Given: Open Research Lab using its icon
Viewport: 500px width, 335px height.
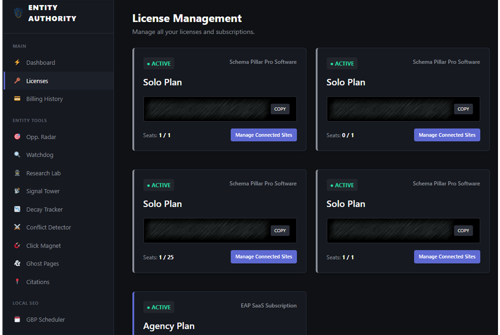Looking at the screenshot, I should coord(18,173).
